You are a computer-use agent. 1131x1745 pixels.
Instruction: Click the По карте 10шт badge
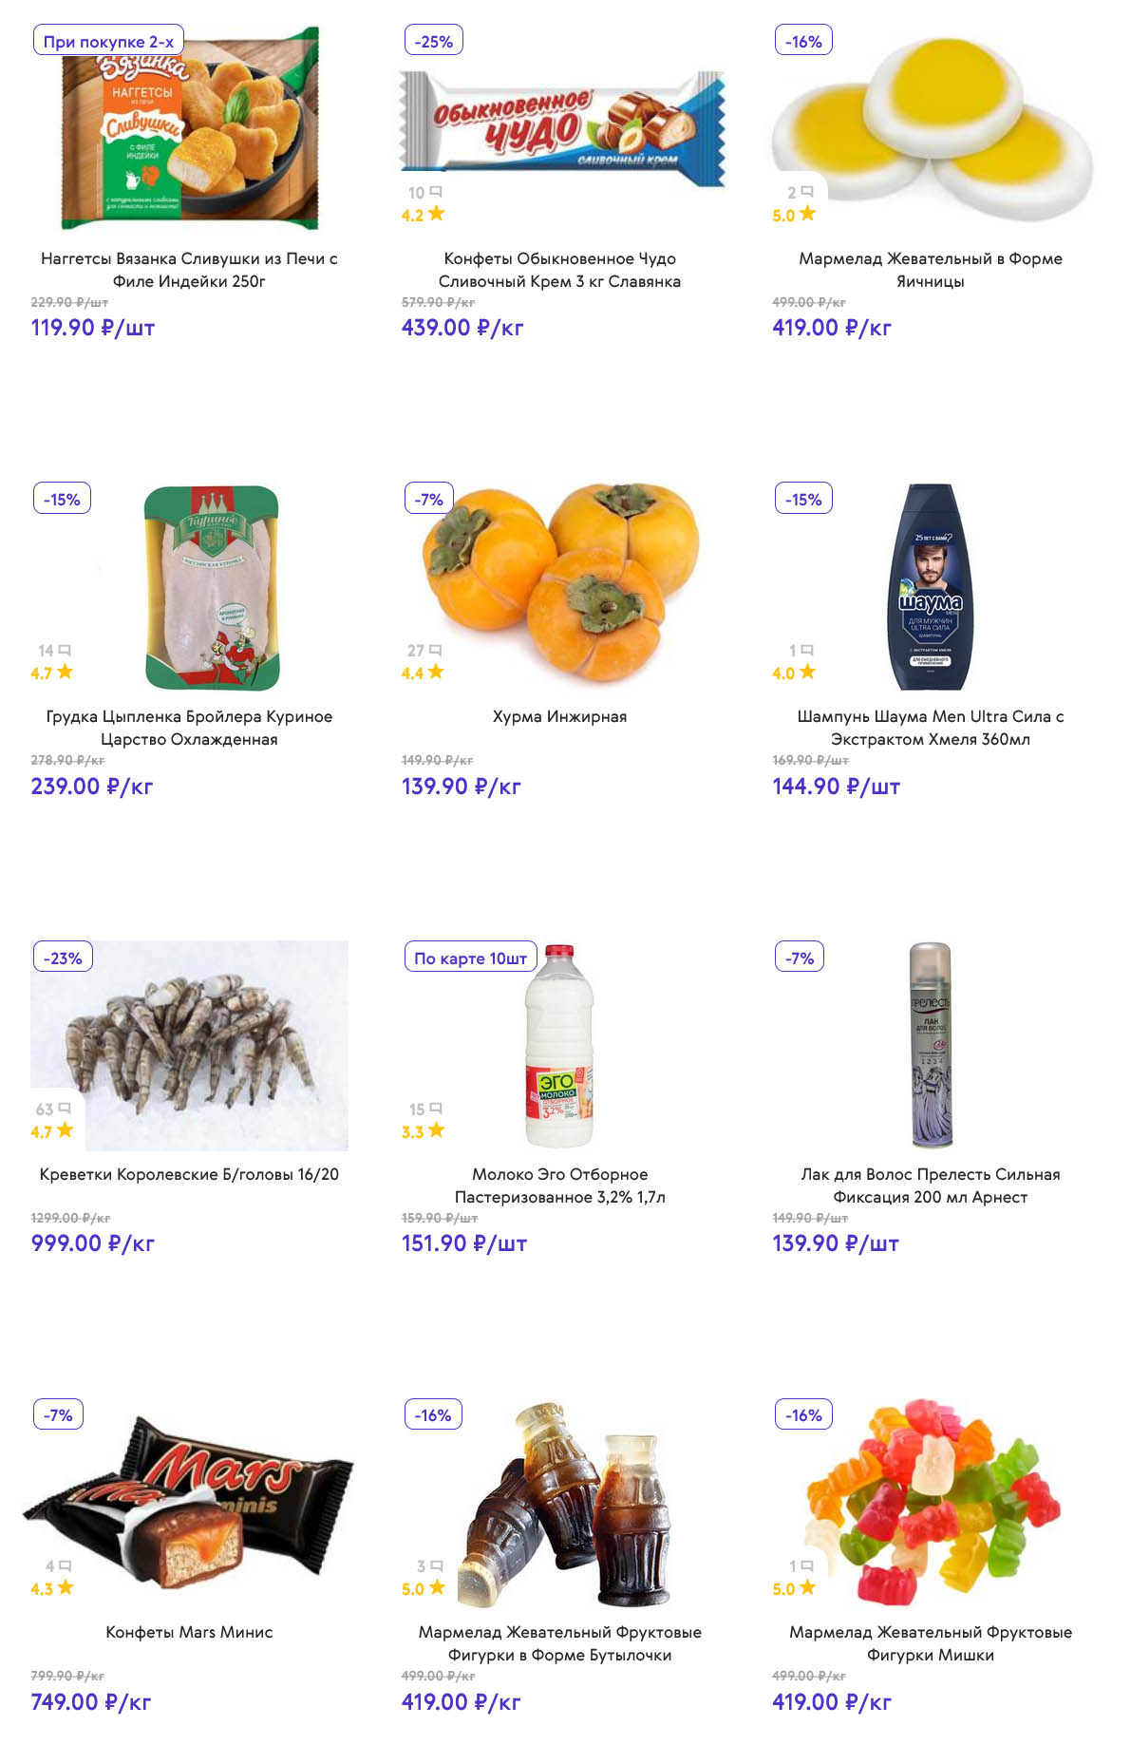pos(470,958)
